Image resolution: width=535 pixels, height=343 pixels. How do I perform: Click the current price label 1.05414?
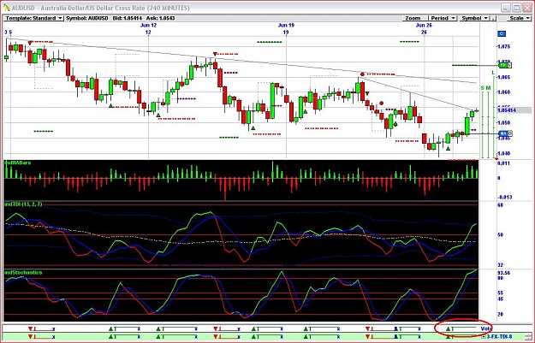507,110
